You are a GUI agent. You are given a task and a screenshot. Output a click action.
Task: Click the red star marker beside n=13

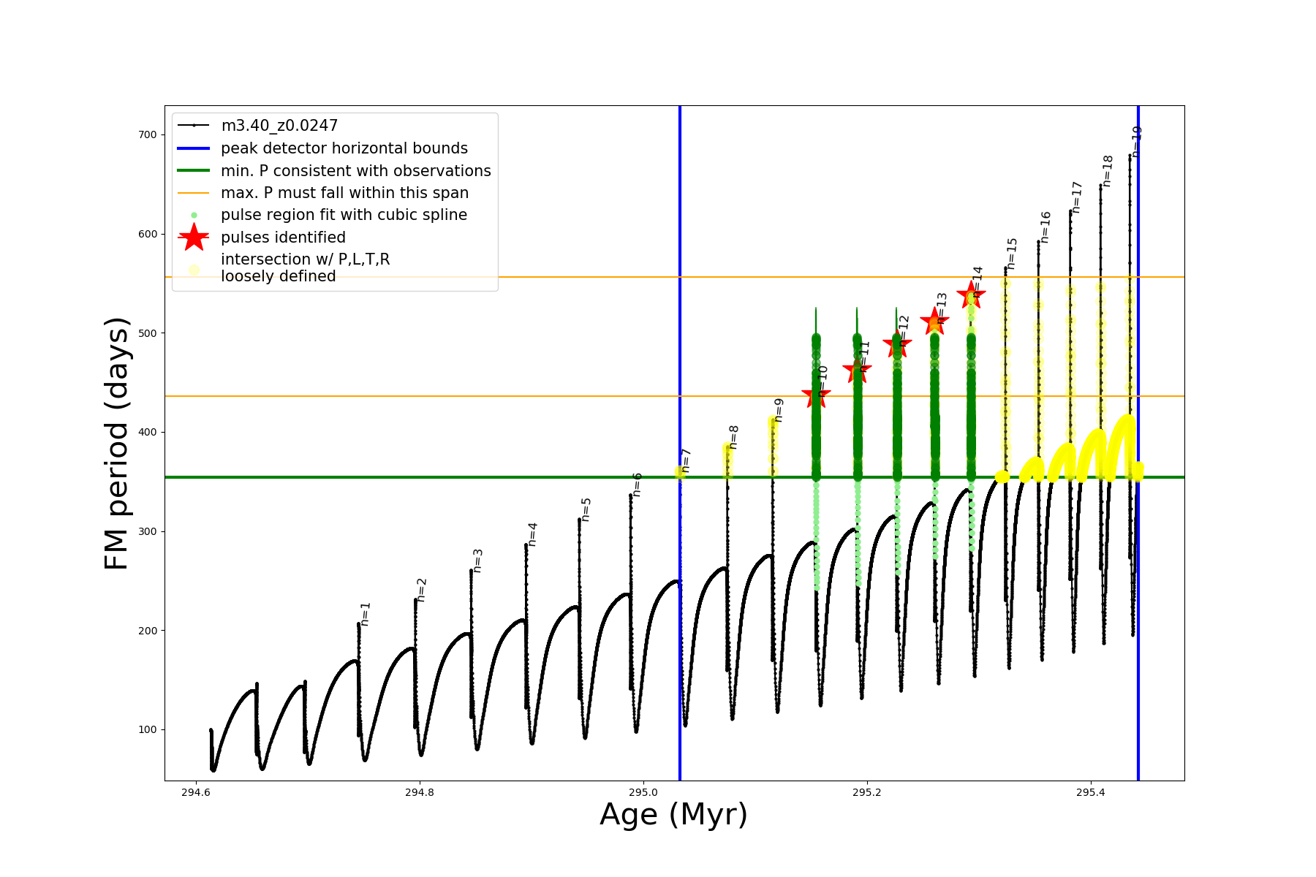[934, 321]
